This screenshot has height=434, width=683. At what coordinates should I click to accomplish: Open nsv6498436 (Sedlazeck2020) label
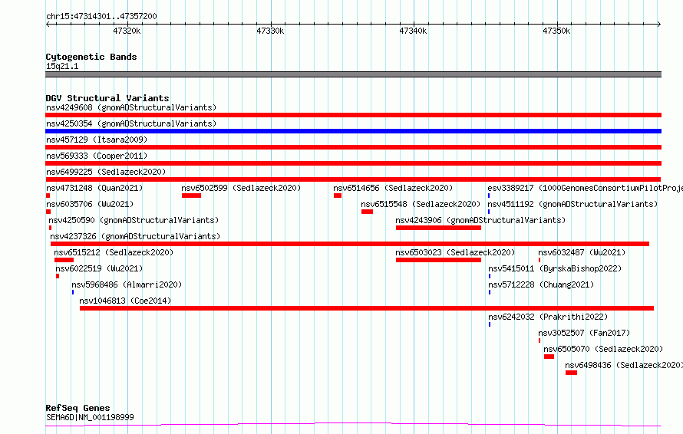624,365
